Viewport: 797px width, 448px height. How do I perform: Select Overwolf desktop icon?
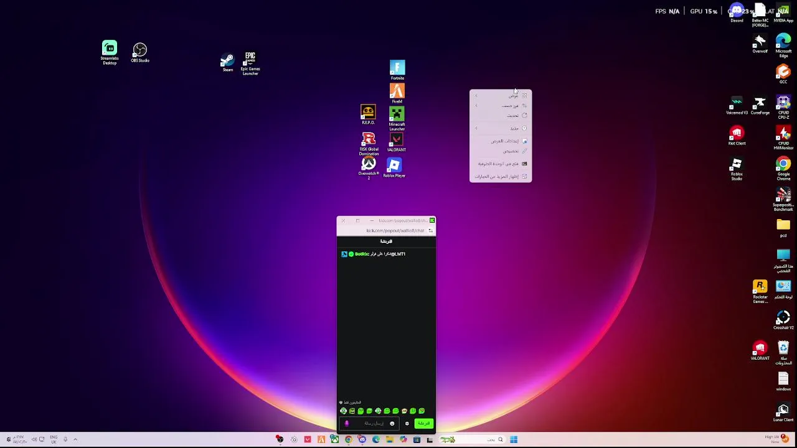tap(760, 44)
